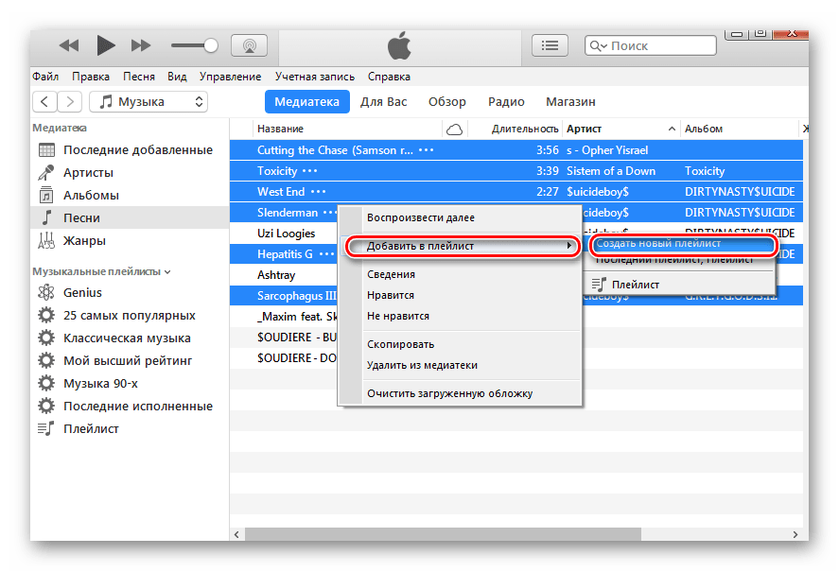Screen dimensions: 839x572
Task: Choose Сведения in the context menu
Action: [461, 274]
